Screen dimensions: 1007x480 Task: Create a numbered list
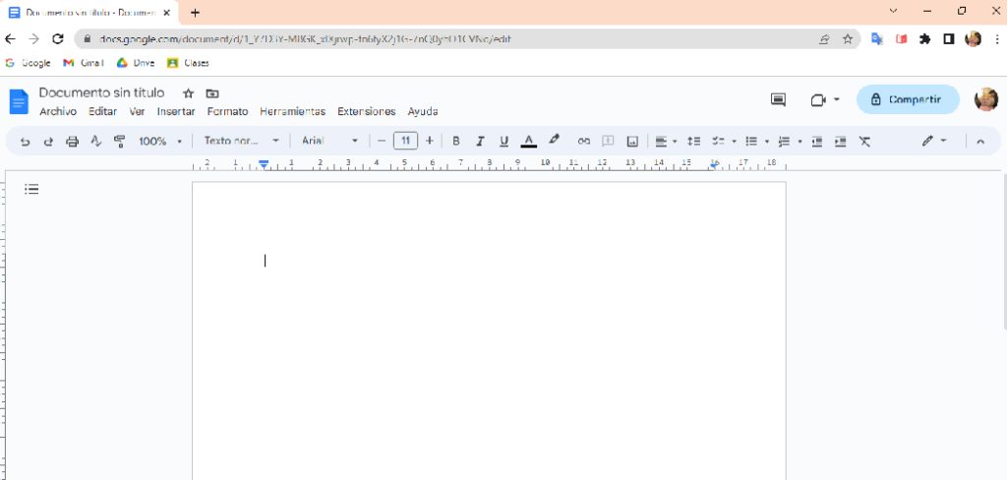(x=784, y=142)
